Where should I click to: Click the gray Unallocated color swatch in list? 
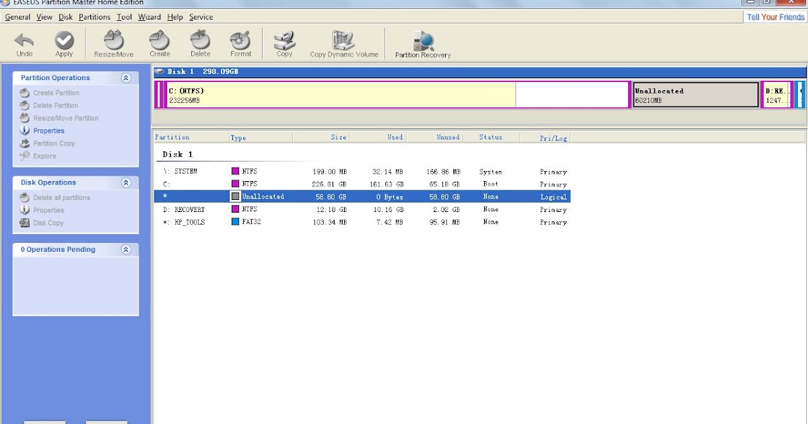pos(236,197)
